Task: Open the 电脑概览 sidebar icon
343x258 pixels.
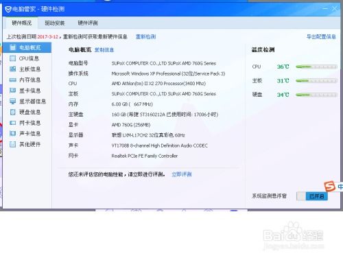Action: pyautogui.click(x=13, y=47)
